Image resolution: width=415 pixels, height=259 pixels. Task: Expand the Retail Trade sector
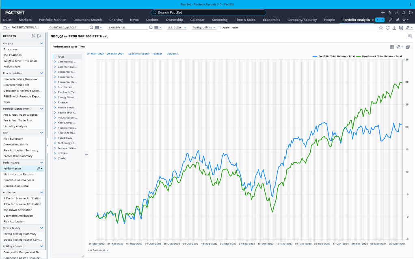[55, 138]
